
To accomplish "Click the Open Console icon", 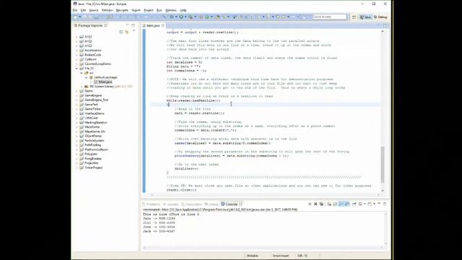I will point(370,204).
